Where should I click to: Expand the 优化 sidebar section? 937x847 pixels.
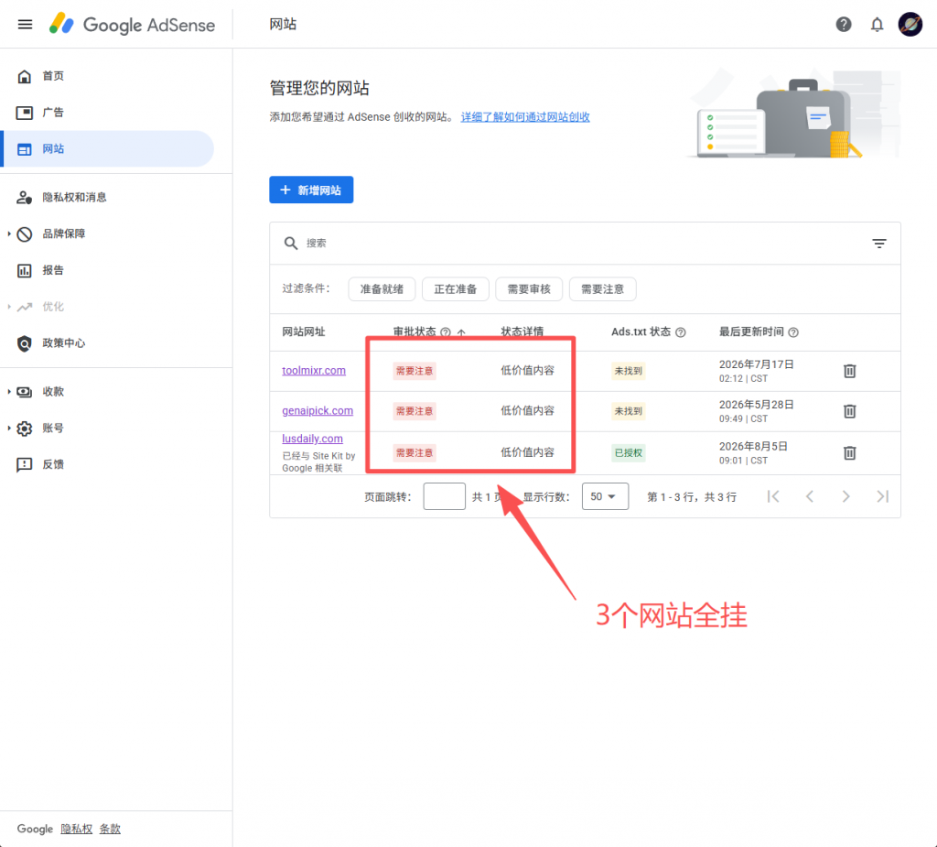pos(9,307)
